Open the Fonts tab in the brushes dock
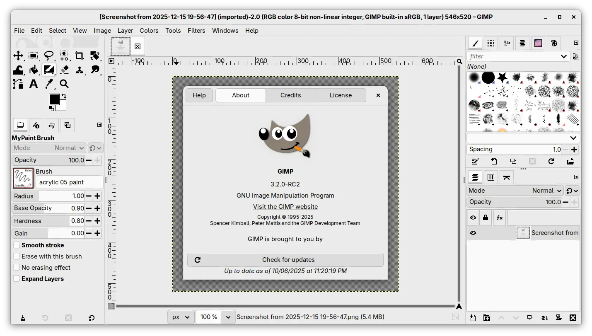The width and height of the screenshot is (592, 336). coord(506,43)
